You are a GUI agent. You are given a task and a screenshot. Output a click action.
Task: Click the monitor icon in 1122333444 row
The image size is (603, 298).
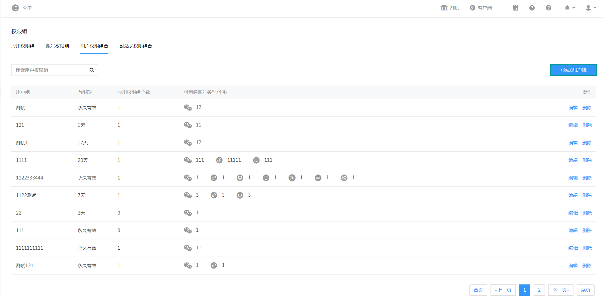point(240,178)
